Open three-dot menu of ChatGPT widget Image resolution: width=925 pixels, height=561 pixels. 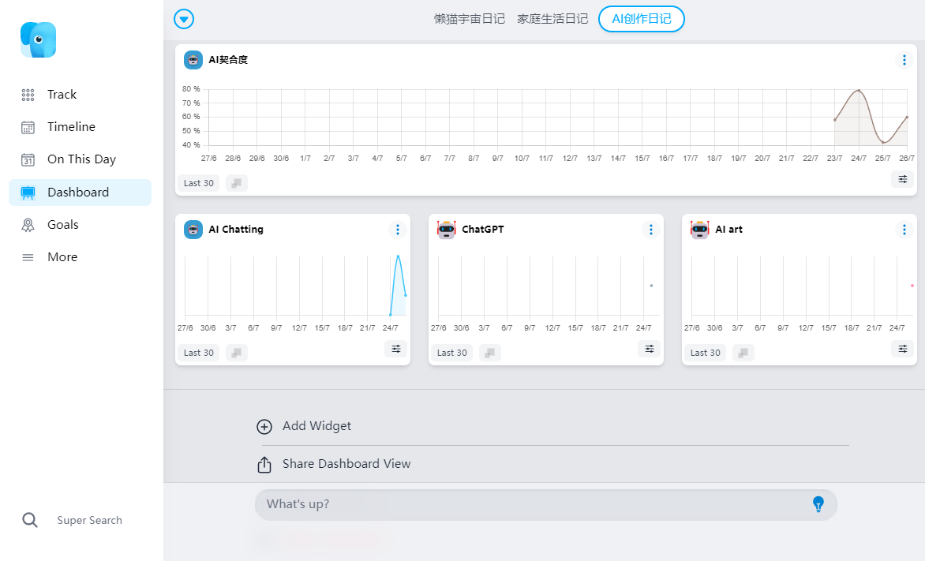click(650, 230)
